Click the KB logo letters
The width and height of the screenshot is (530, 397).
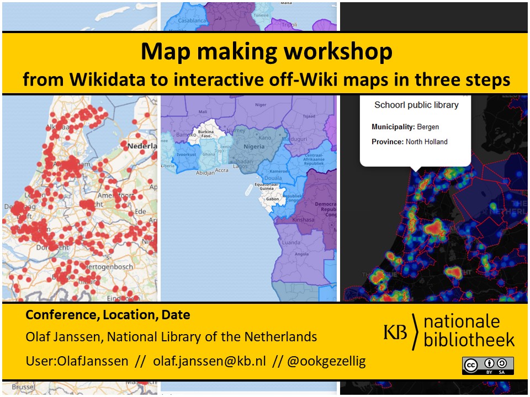point(395,331)
